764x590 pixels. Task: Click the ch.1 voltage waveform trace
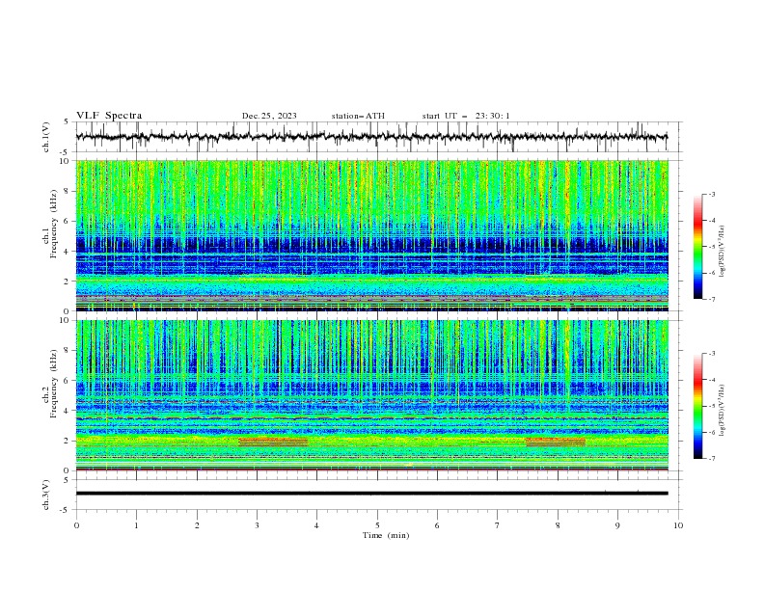(x=371, y=137)
